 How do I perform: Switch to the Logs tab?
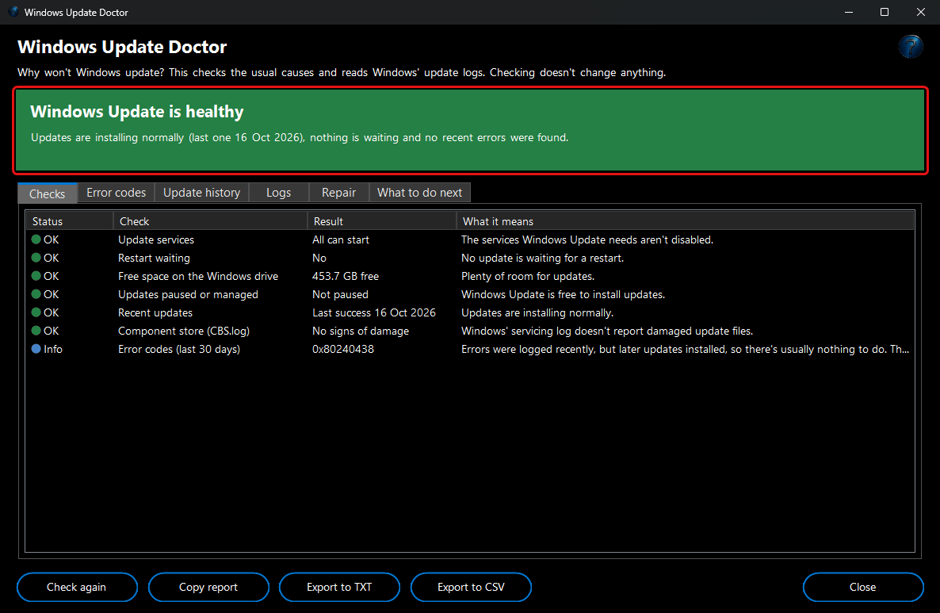pos(279,193)
